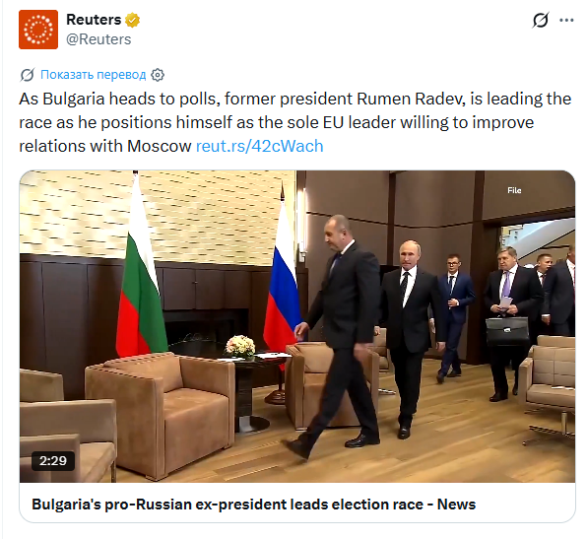This screenshot has width=587, height=539.
Task: Open the three-dot more options menu
Action: 566,21
